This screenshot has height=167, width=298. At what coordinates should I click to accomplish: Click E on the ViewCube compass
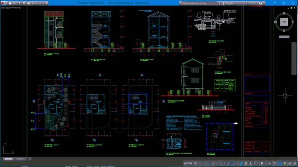point(293,22)
